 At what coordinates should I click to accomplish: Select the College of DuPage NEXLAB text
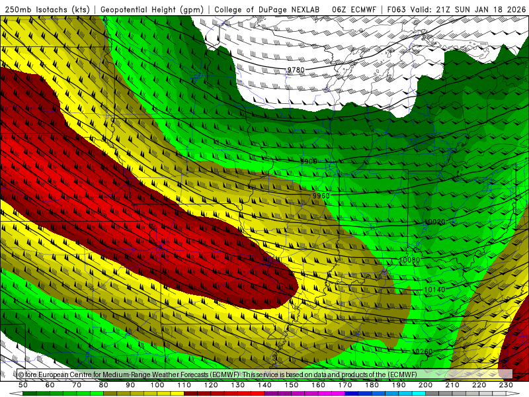[x=267, y=9]
